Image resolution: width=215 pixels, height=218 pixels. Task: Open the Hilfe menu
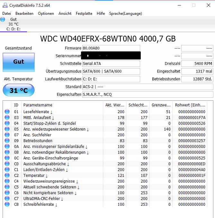101,14
